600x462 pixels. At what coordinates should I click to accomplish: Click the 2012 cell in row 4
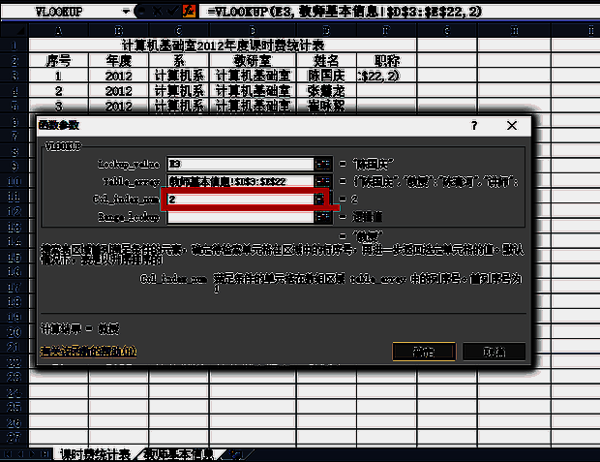(119, 91)
